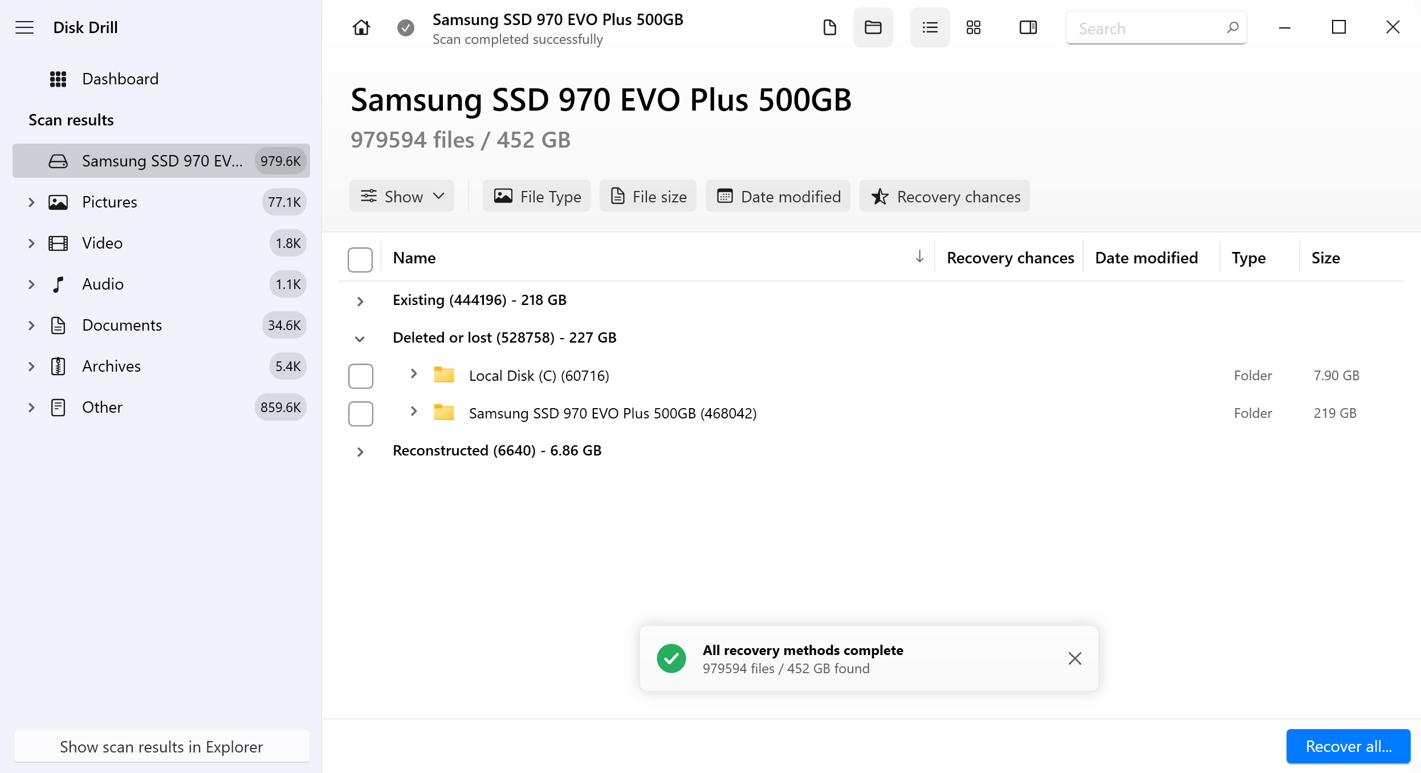This screenshot has width=1421, height=773.
Task: Click the Pictures image icon
Action: point(58,202)
